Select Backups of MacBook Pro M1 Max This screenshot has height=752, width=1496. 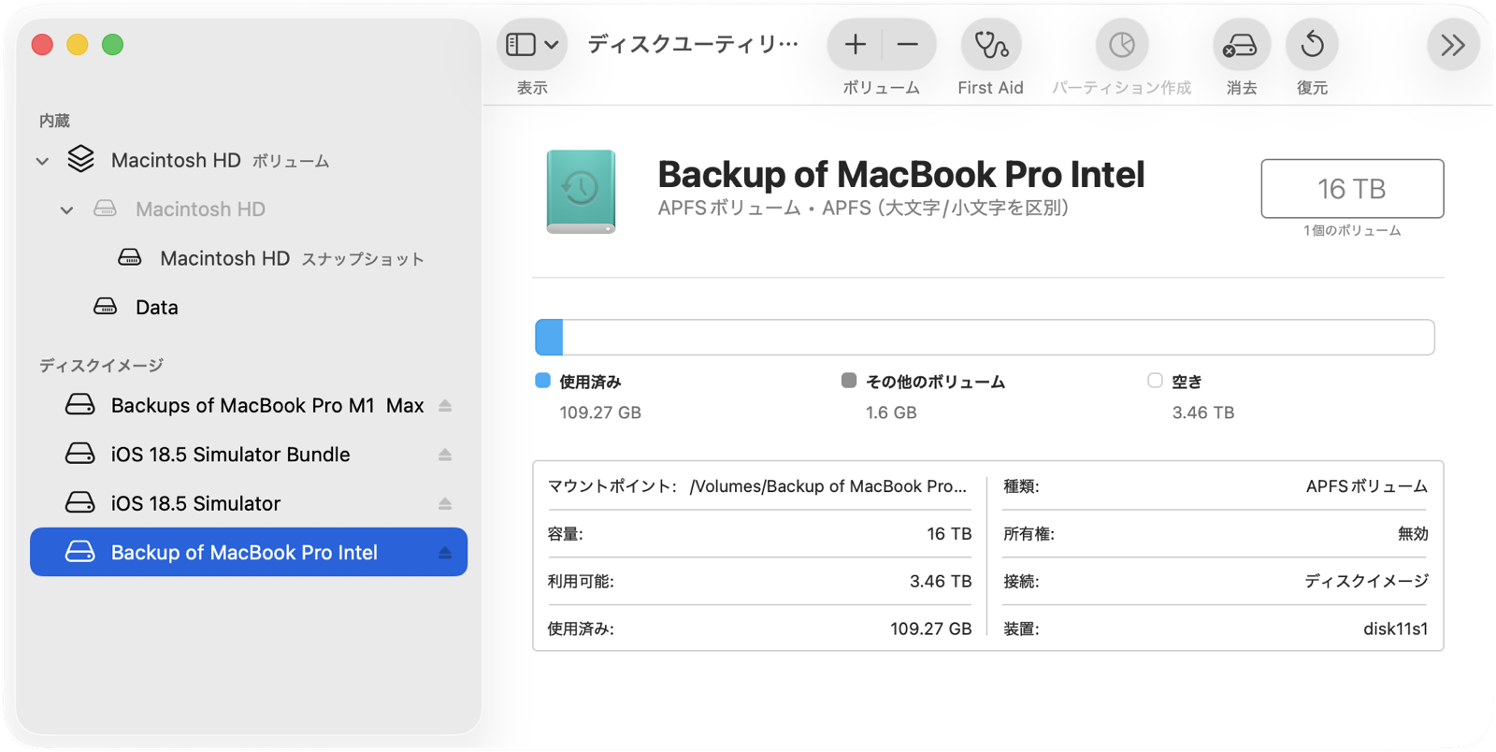point(266,406)
